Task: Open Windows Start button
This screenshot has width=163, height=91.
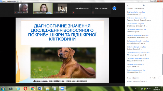Action: coord(3,89)
